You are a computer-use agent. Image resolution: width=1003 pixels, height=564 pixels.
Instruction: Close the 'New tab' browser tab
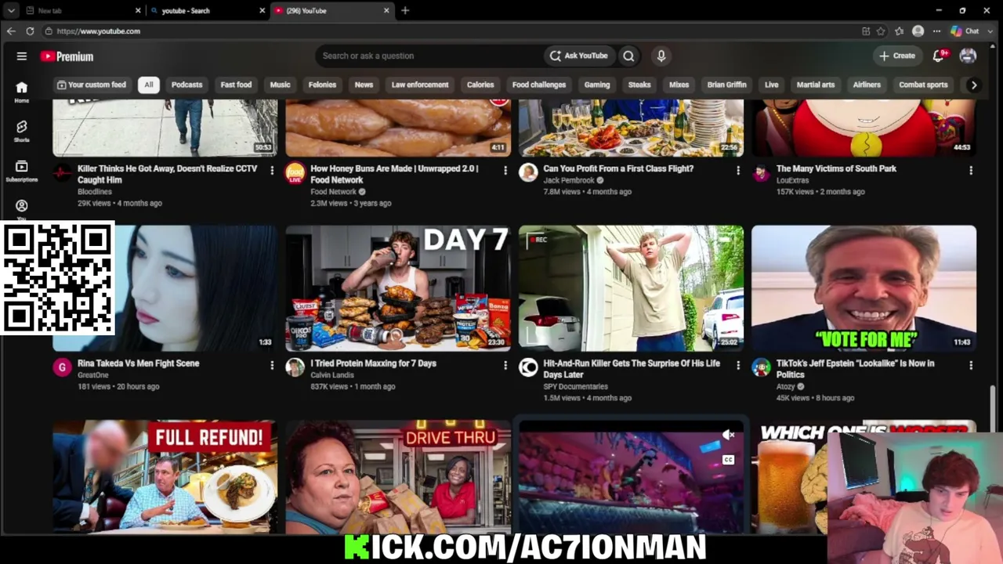click(138, 10)
